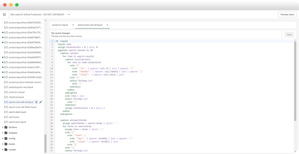Rename search.cross-sell-all.liquid using the pencil icon
The image size is (299, 154).
click(x=41, y=102)
